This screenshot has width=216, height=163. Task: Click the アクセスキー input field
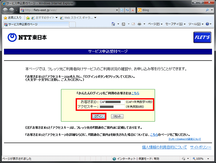pyautogui.click(x=112, y=107)
